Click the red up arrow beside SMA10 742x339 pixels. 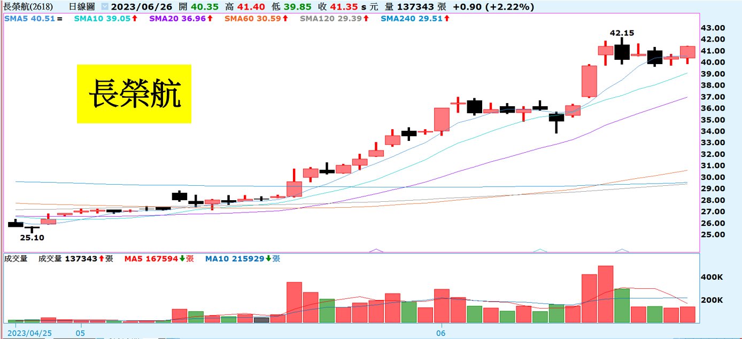click(x=135, y=19)
